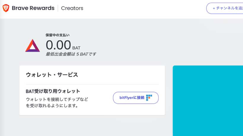Screen dimensions: 243x136
Task: Select the Creators header label
Action: (x=72, y=8)
